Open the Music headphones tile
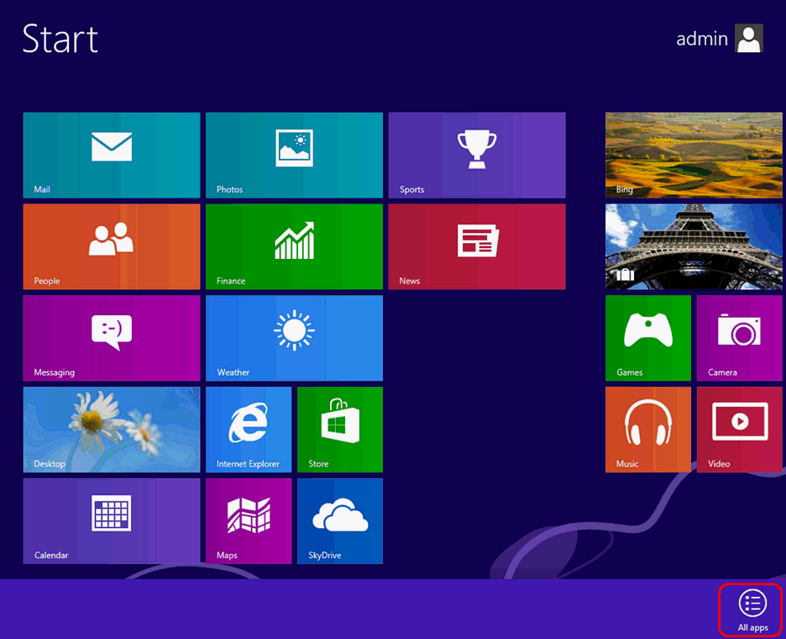 [648, 430]
